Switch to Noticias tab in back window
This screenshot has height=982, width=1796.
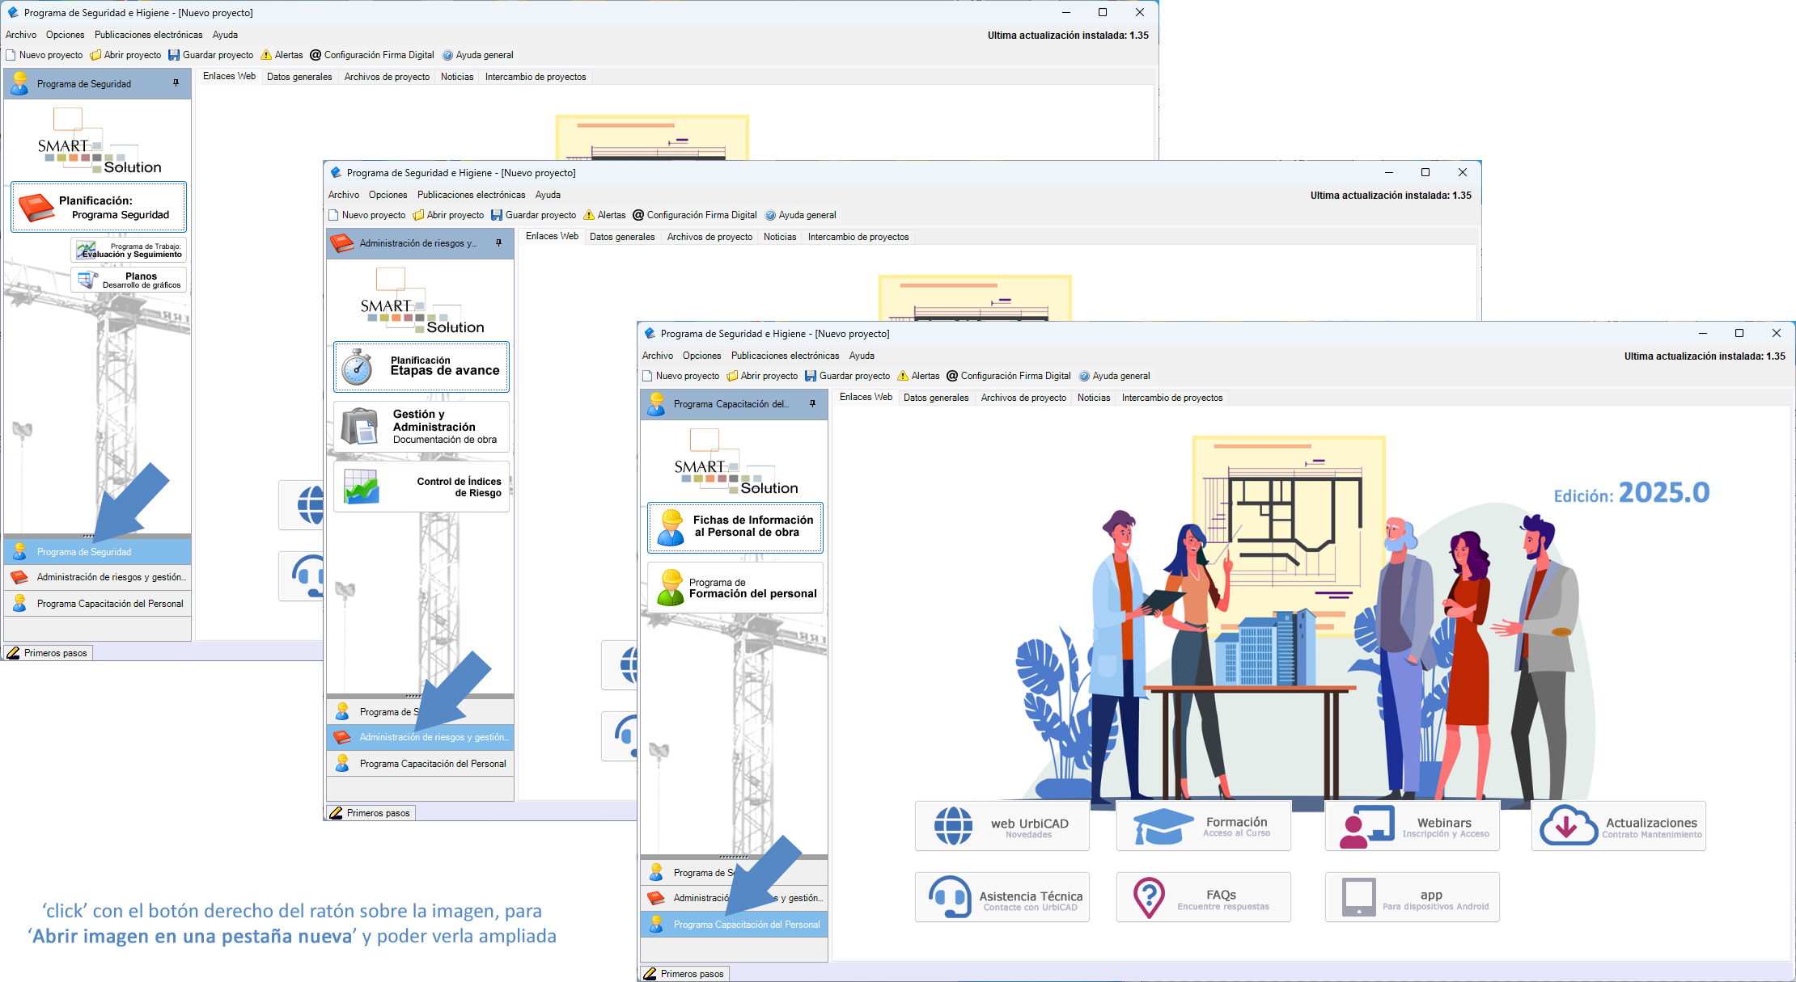click(457, 77)
